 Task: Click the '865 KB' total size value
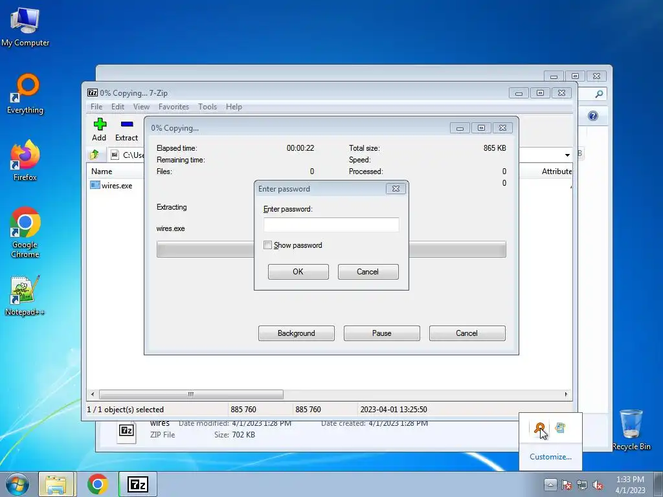pos(495,148)
